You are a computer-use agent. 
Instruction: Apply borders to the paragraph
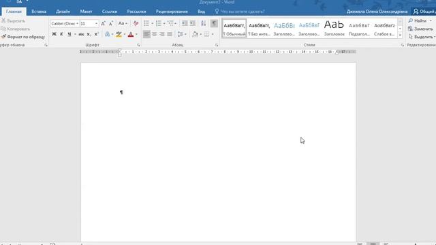pyautogui.click(x=206, y=34)
